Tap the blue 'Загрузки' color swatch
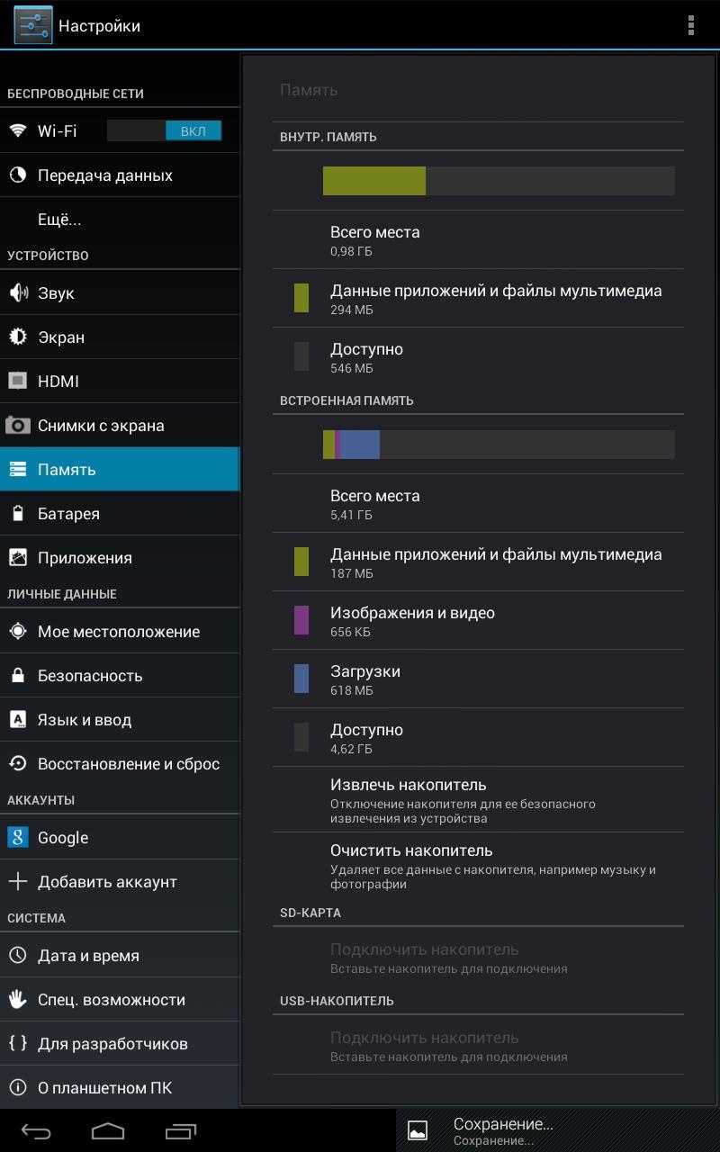This screenshot has height=1152, width=720. pyautogui.click(x=301, y=679)
